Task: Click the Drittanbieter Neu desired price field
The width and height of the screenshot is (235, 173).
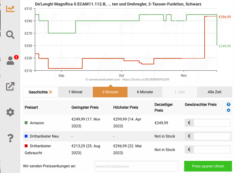Action: point(212,136)
